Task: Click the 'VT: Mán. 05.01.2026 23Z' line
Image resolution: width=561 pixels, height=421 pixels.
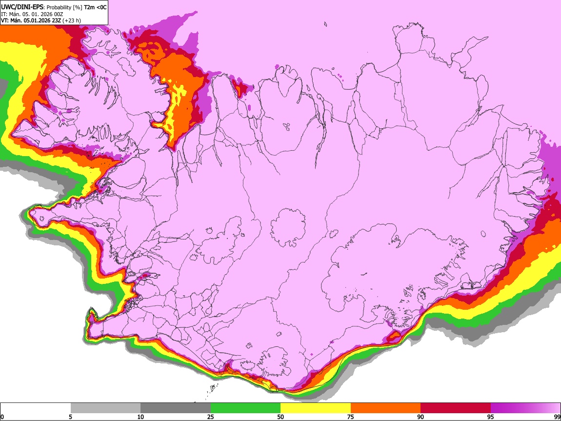Action: point(31,20)
